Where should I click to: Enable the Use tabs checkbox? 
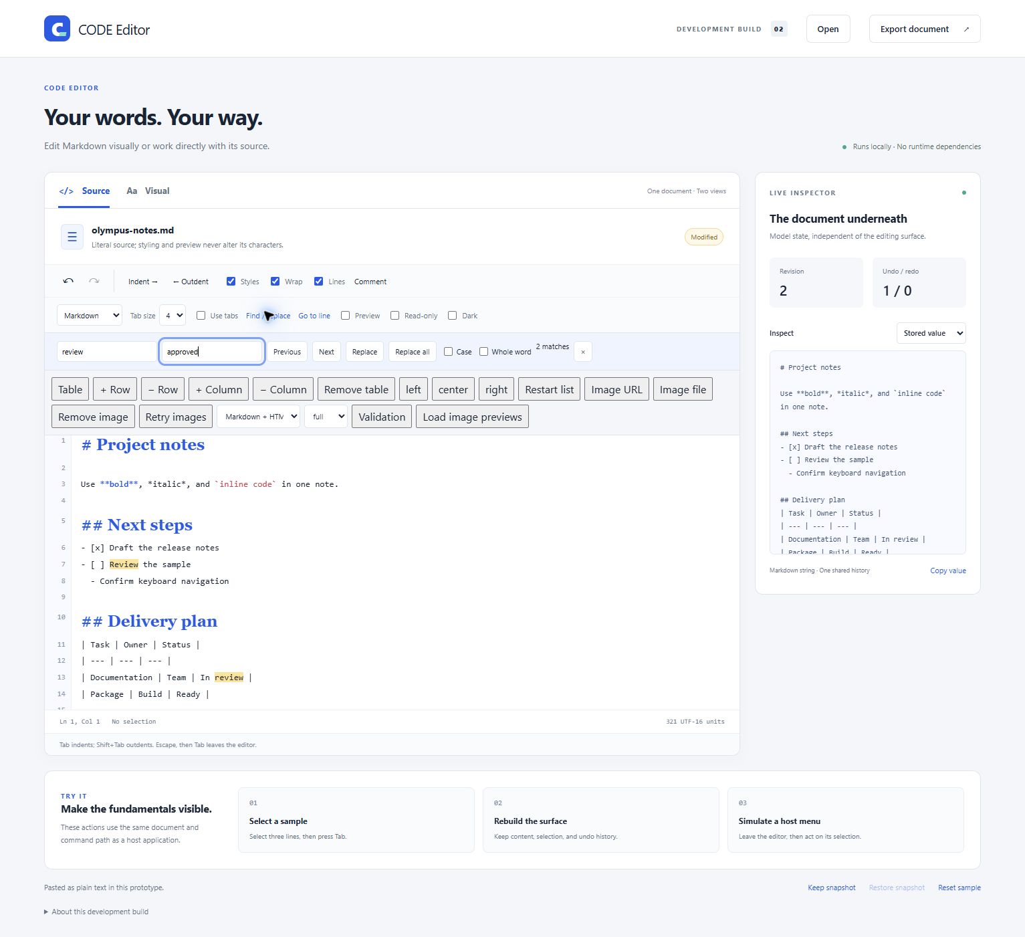pyautogui.click(x=201, y=316)
